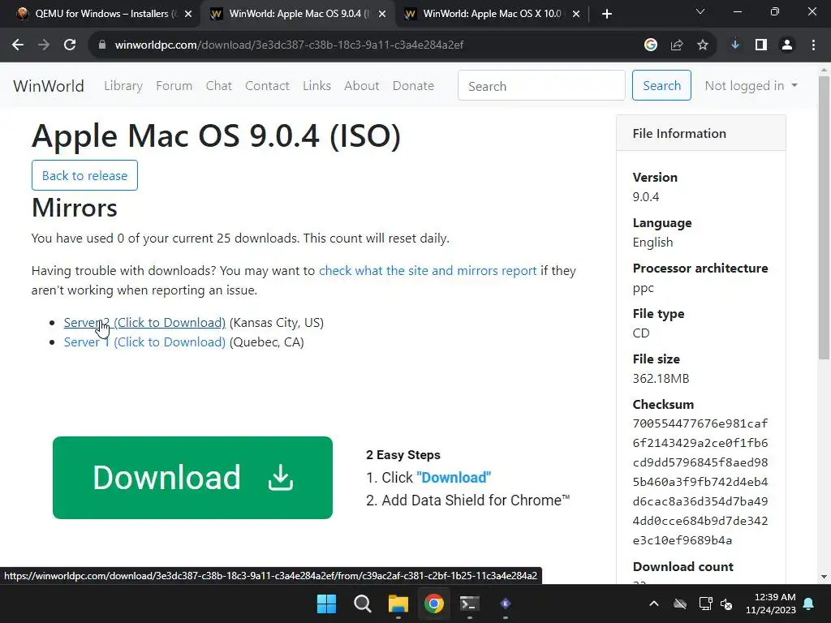This screenshot has width=831, height=623.
Task: Expand the Not logged in dropdown
Action: click(751, 86)
